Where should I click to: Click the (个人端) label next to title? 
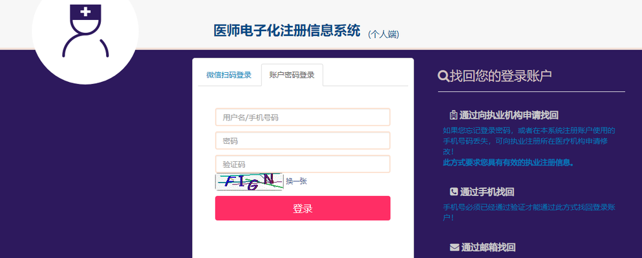click(x=383, y=34)
